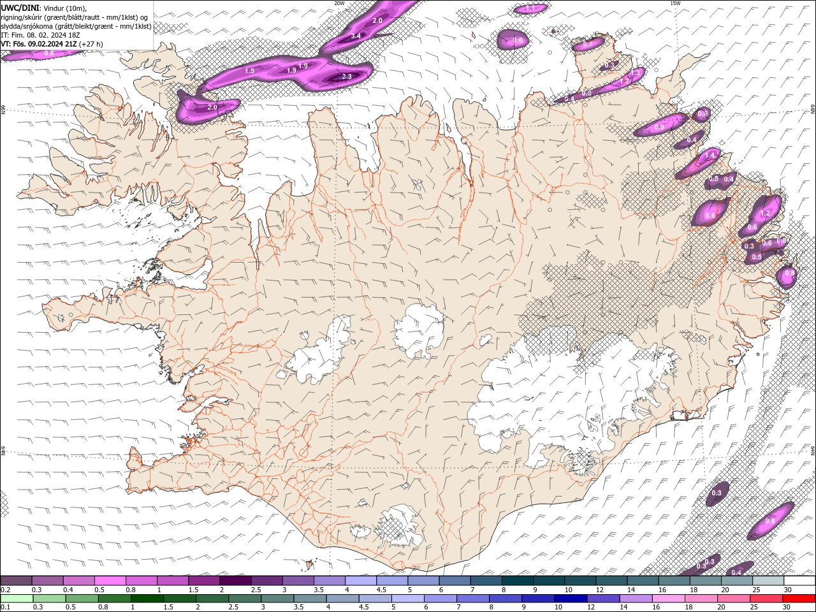Click the 0.3 value offshore southeast of Iceland

[717, 493]
